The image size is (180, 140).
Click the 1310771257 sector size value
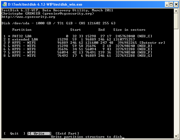(124, 39)
